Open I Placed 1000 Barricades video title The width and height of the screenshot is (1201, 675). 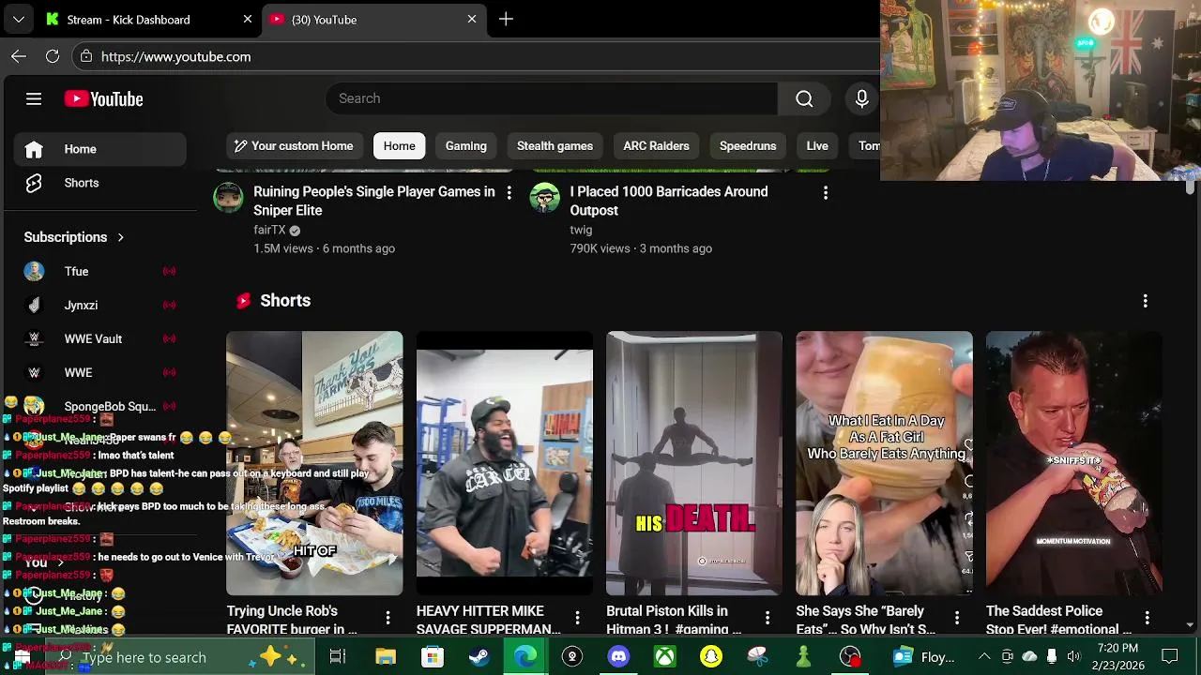[668, 201]
